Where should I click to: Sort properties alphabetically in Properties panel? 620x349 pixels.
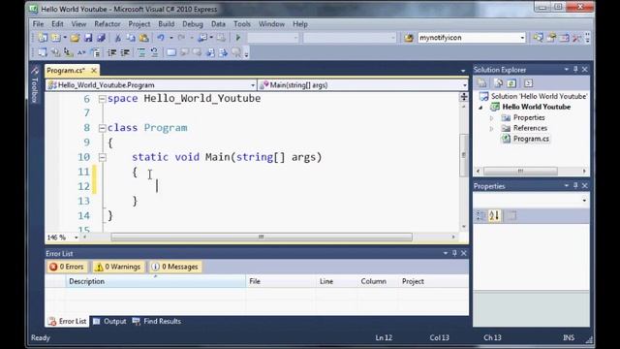pyautogui.click(x=494, y=215)
